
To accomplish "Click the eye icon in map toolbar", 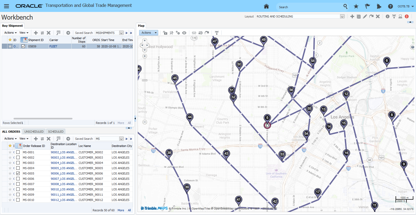I will pyautogui.click(x=184, y=33).
